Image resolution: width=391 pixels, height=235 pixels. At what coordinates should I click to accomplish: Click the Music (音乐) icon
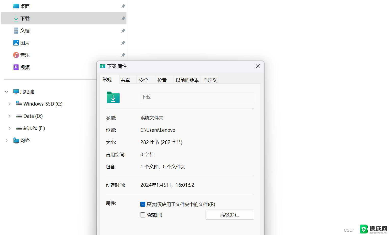pos(16,55)
